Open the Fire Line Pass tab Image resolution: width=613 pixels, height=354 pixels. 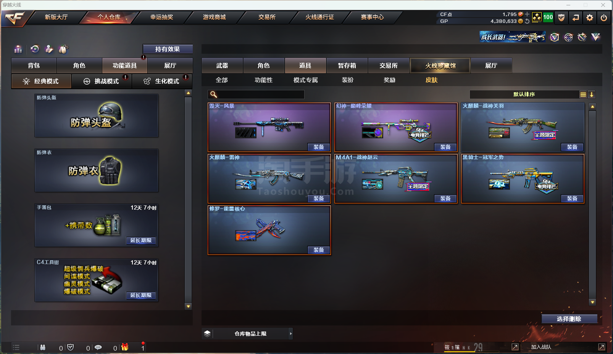click(x=319, y=17)
